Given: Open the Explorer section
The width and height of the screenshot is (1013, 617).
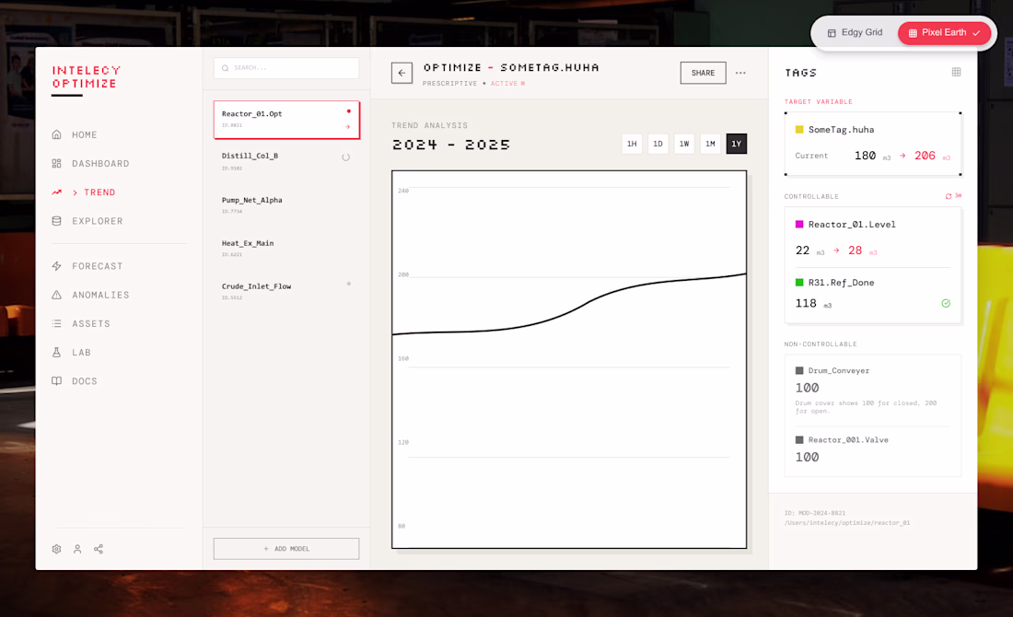Looking at the screenshot, I should (97, 221).
